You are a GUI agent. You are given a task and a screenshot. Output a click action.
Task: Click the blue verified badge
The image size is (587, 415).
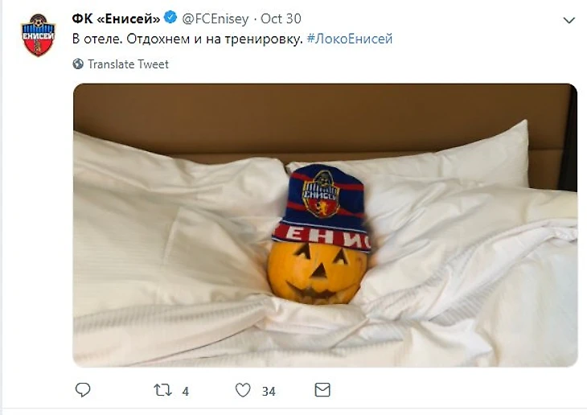[170, 18]
